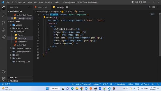Open the Terminal menu
The height and width of the screenshot is (91, 161).
click(x=49, y=2)
